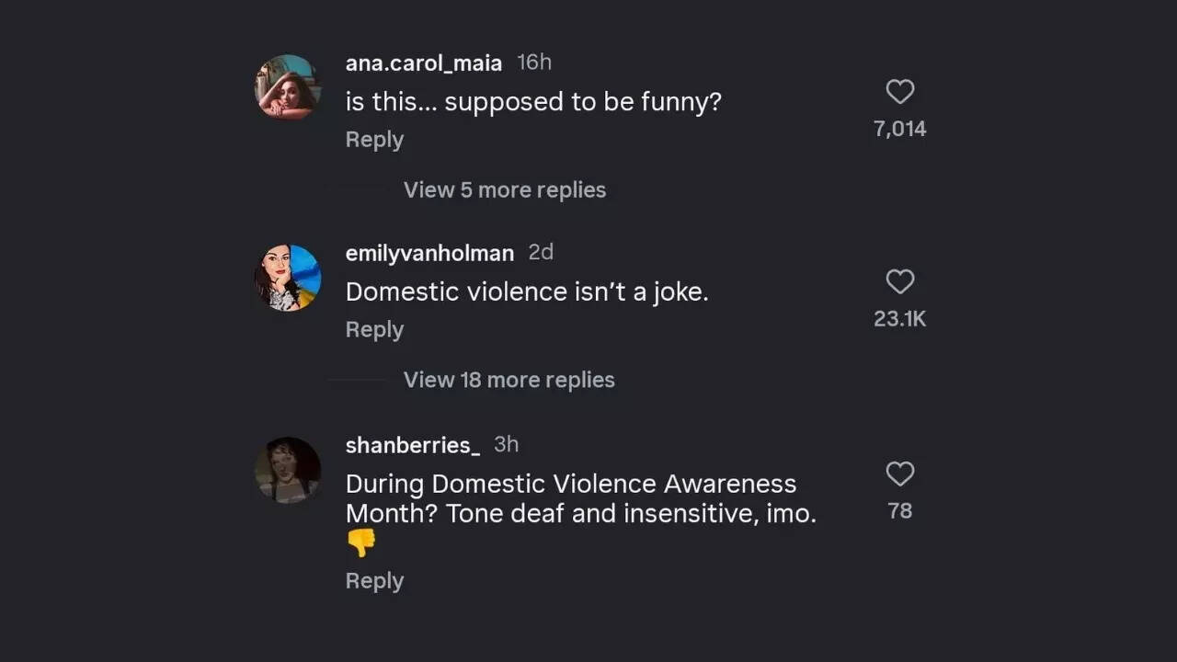Tap the heart on emilyvanholman's comment
1177x662 pixels.
899,281
